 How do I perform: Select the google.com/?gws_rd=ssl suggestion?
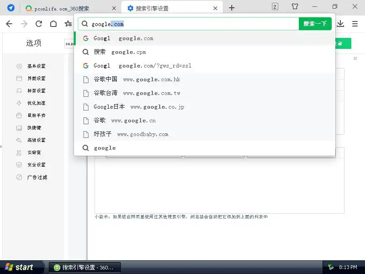click(x=204, y=66)
